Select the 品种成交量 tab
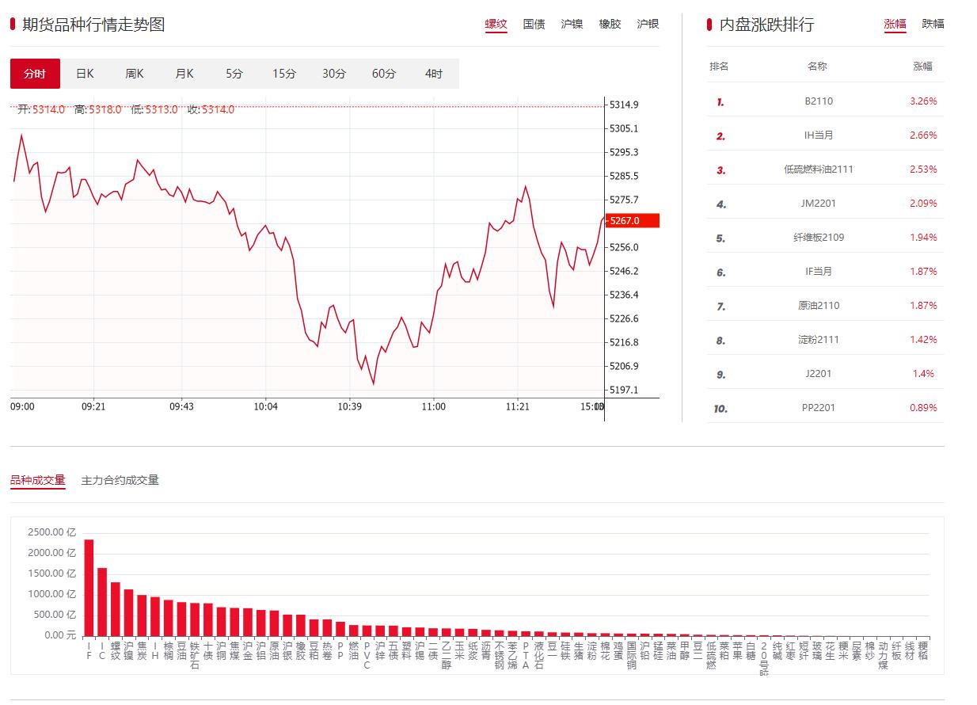This screenshot has height=705, width=977. 38,480
